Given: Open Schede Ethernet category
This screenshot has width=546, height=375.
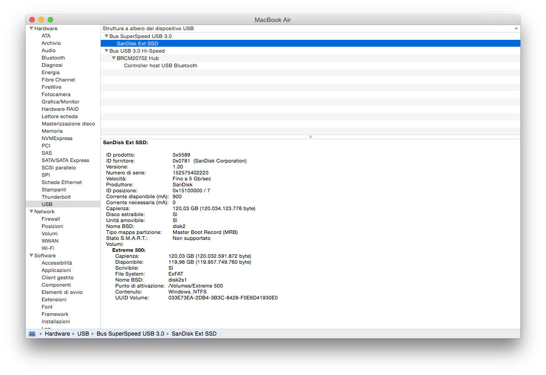Looking at the screenshot, I should [x=62, y=182].
